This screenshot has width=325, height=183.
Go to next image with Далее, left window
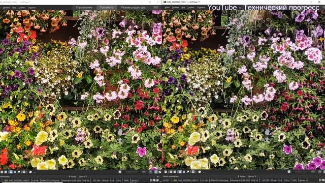point(83,176)
